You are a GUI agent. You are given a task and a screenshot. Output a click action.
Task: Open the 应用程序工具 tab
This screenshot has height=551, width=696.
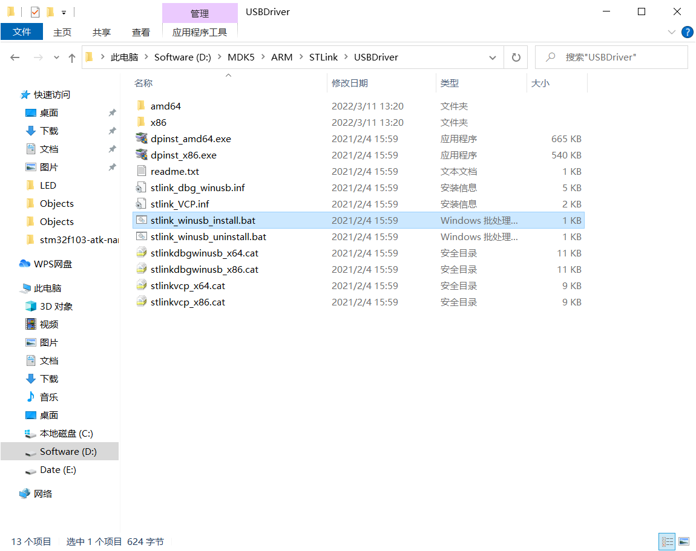point(200,33)
